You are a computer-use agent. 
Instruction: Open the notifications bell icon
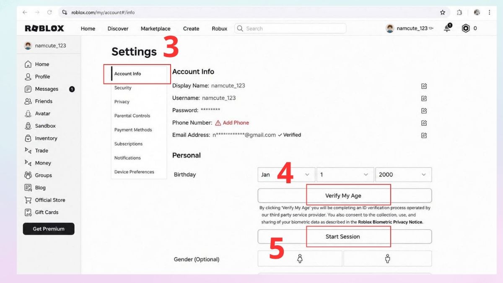(x=447, y=28)
